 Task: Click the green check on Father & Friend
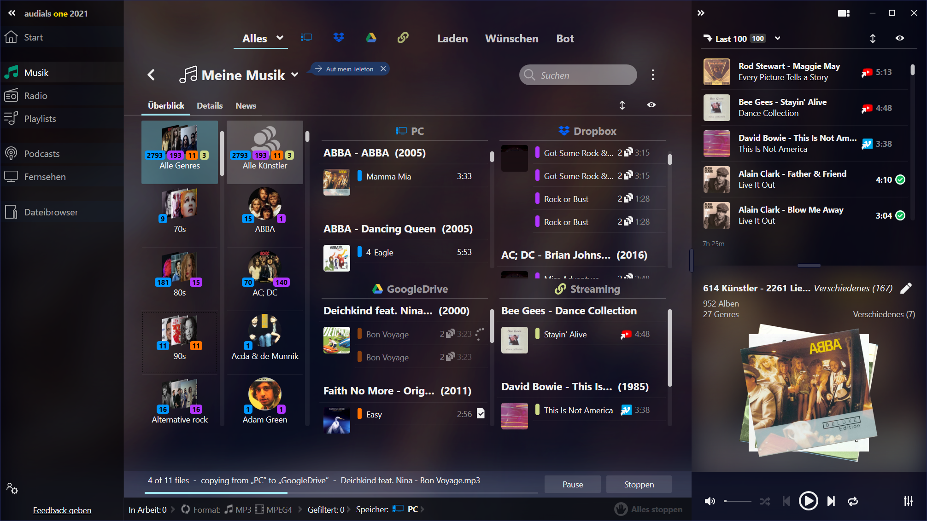(900, 179)
